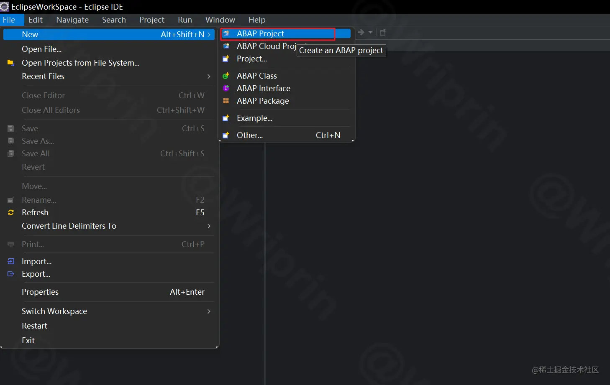
Task: Open the Run menu
Action: [185, 20]
